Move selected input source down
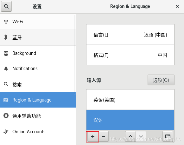The image size is (184, 145). [141, 136]
